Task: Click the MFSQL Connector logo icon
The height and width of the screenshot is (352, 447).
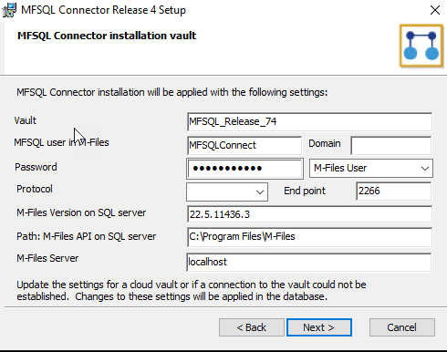Action: 421,46
